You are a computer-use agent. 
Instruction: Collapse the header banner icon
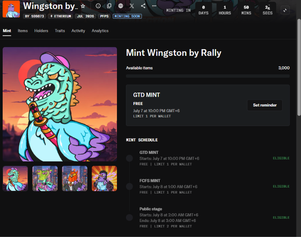(x=285, y=10)
